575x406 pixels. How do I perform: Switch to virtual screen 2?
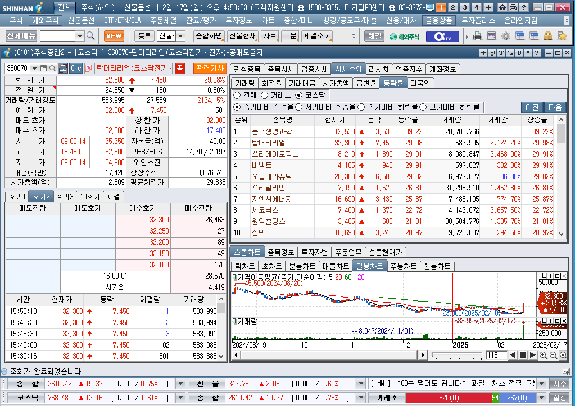pos(453,7)
